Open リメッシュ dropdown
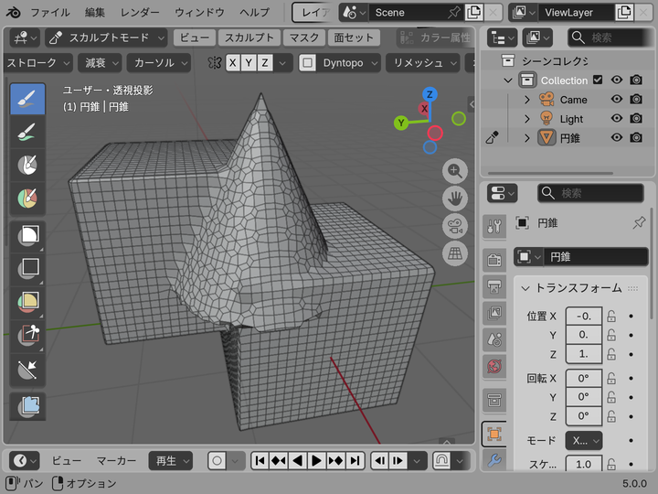The image size is (658, 494). pyautogui.click(x=422, y=63)
